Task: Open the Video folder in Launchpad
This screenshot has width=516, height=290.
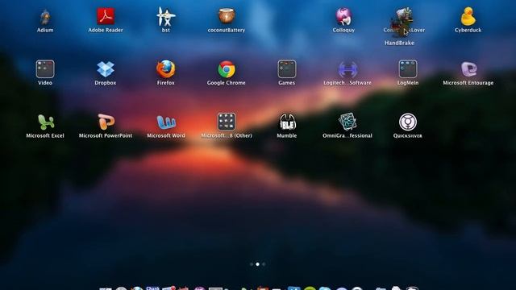Action: 45,69
